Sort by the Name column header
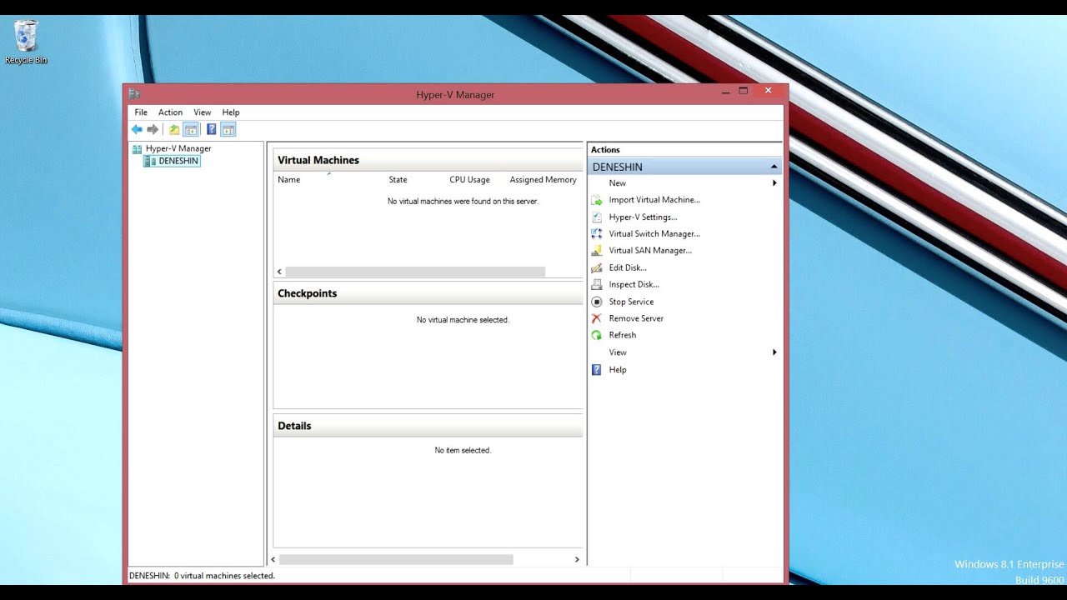 [x=289, y=180]
